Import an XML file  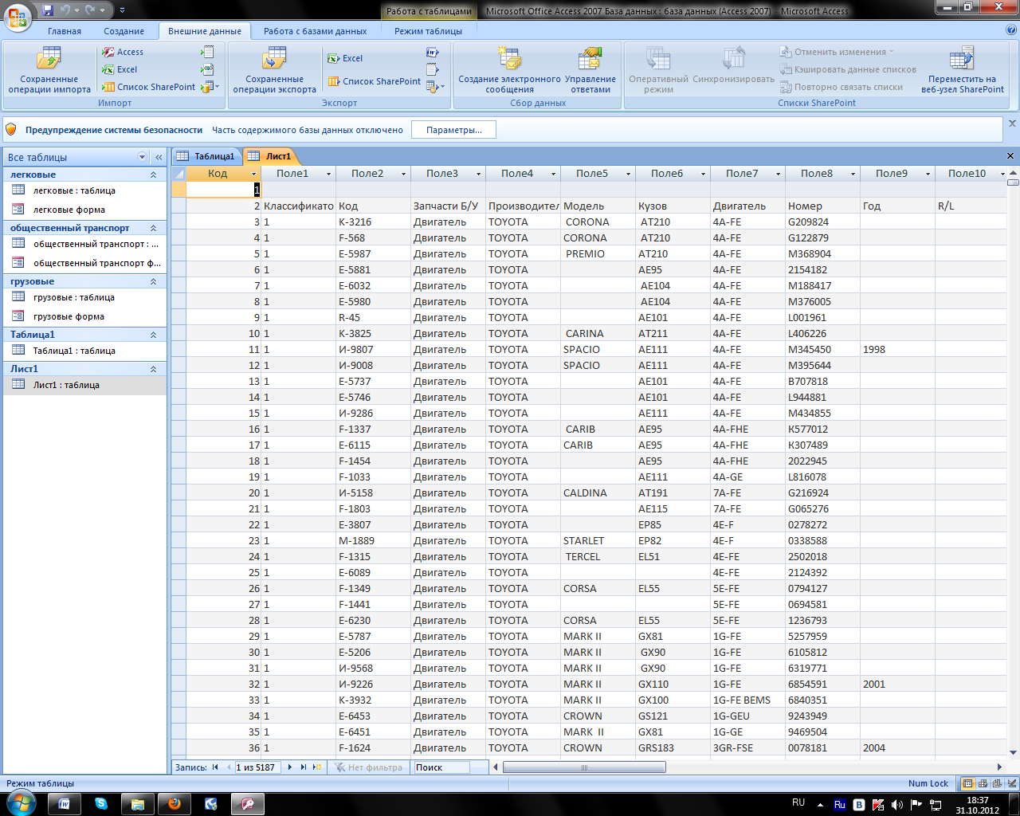208,69
